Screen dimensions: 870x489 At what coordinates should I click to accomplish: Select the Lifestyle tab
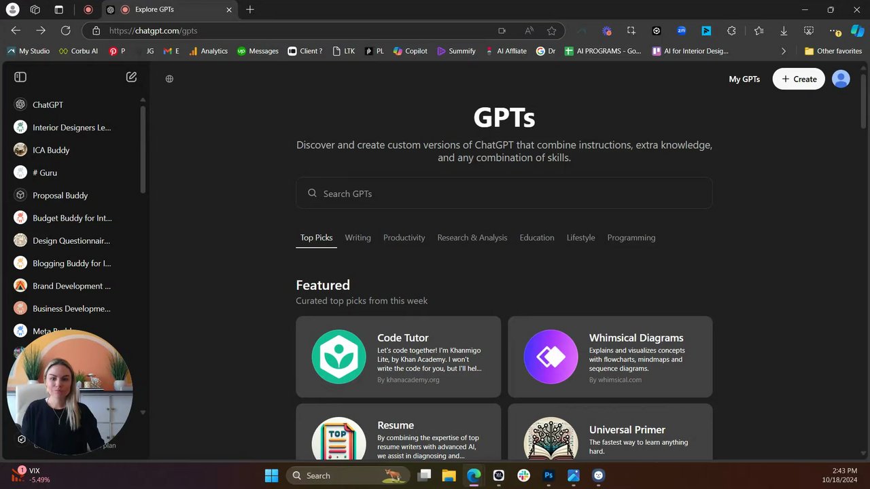coord(580,238)
